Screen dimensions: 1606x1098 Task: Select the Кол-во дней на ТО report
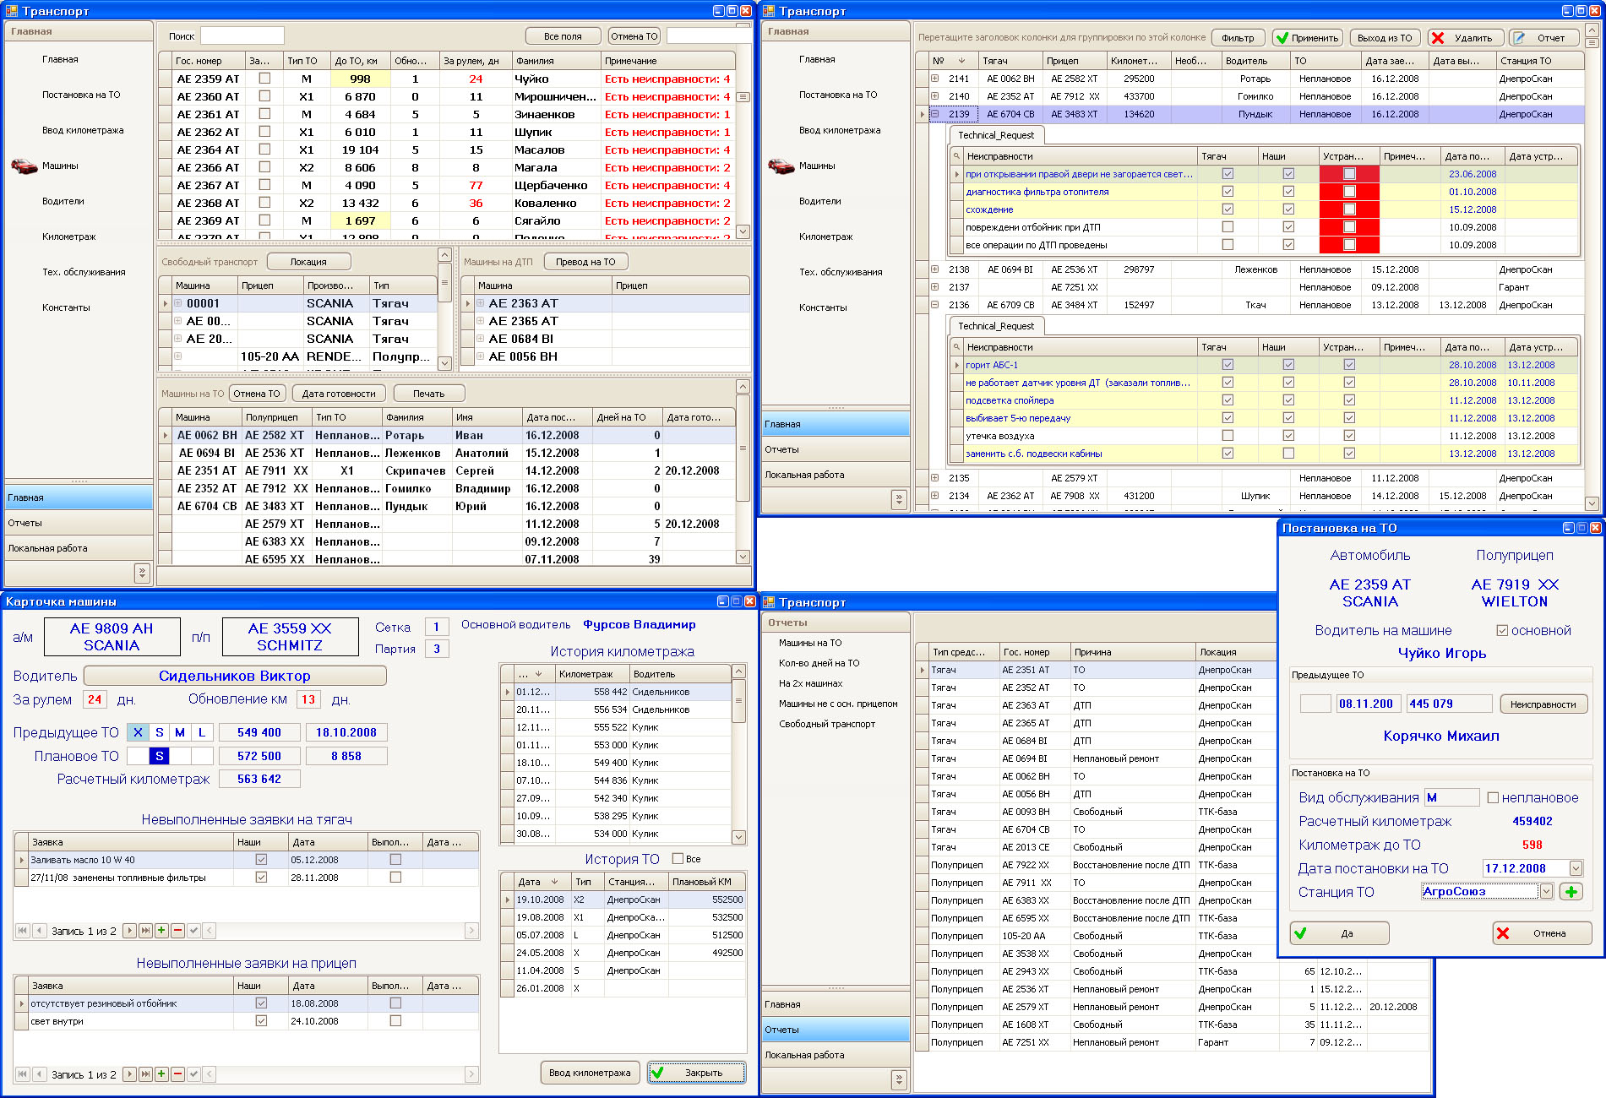point(819,663)
